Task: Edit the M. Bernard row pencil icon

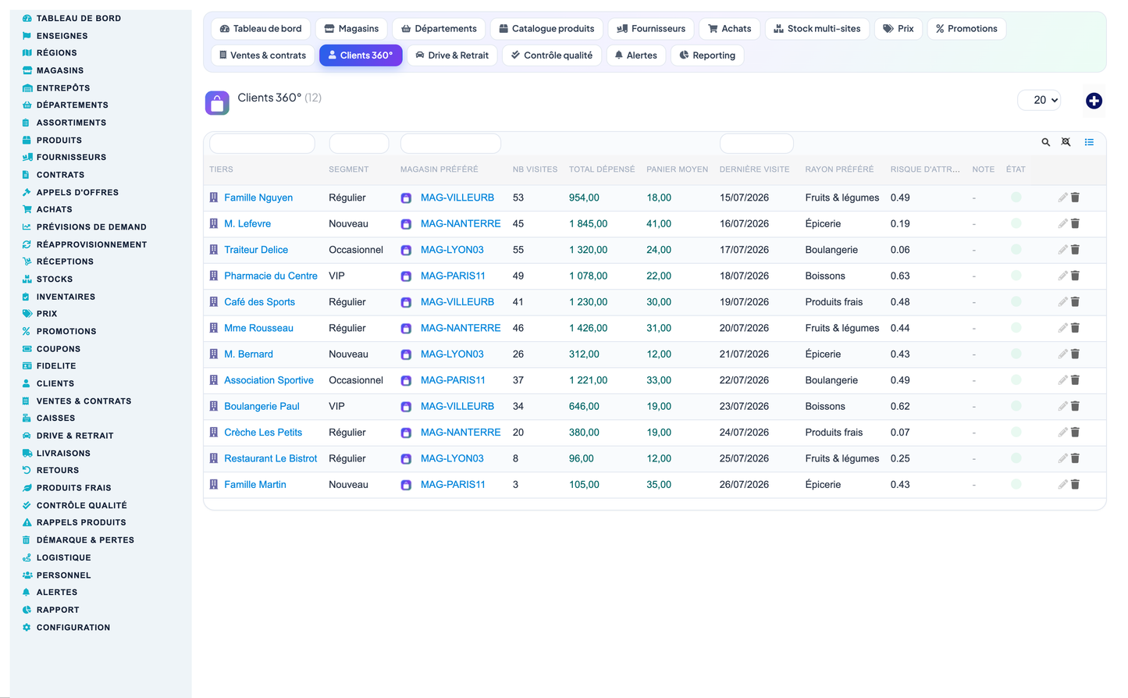Action: click(x=1062, y=354)
